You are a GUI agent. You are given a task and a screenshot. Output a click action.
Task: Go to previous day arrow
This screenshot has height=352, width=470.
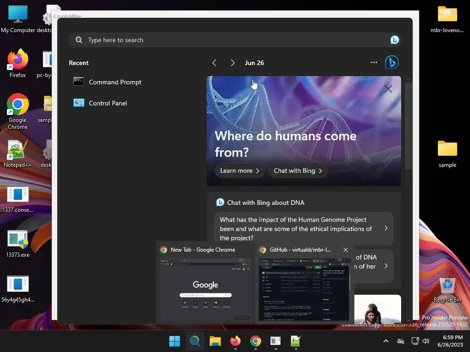tap(214, 63)
